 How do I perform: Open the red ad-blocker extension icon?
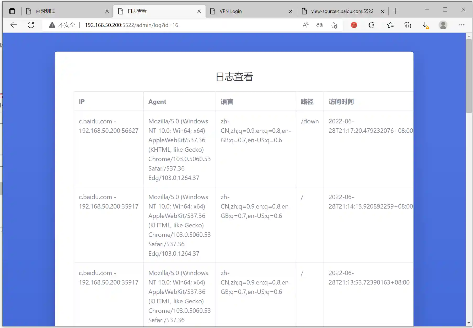point(354,25)
